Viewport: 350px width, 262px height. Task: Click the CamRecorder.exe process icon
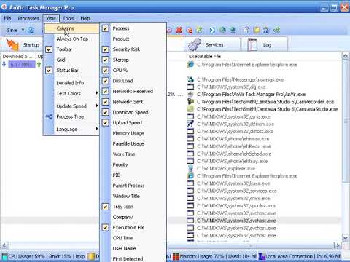(x=190, y=102)
